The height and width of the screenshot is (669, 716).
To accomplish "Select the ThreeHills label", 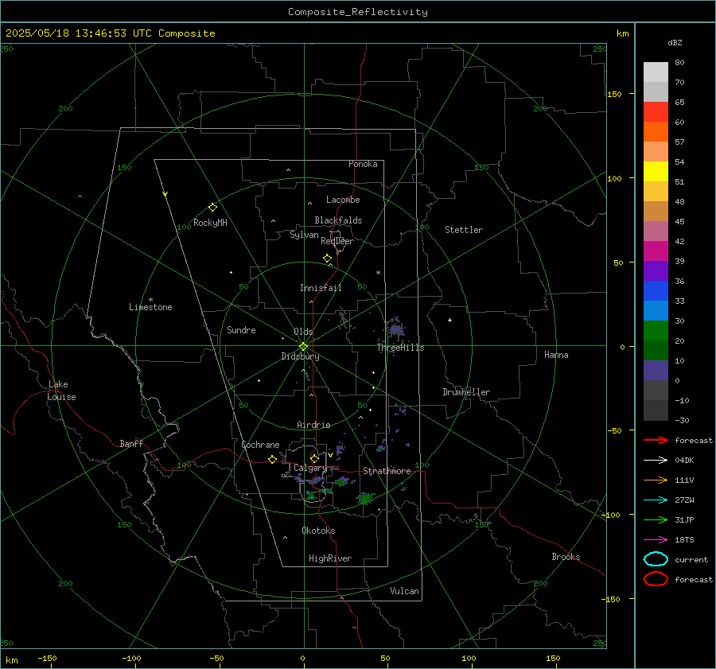I will 400,348.
